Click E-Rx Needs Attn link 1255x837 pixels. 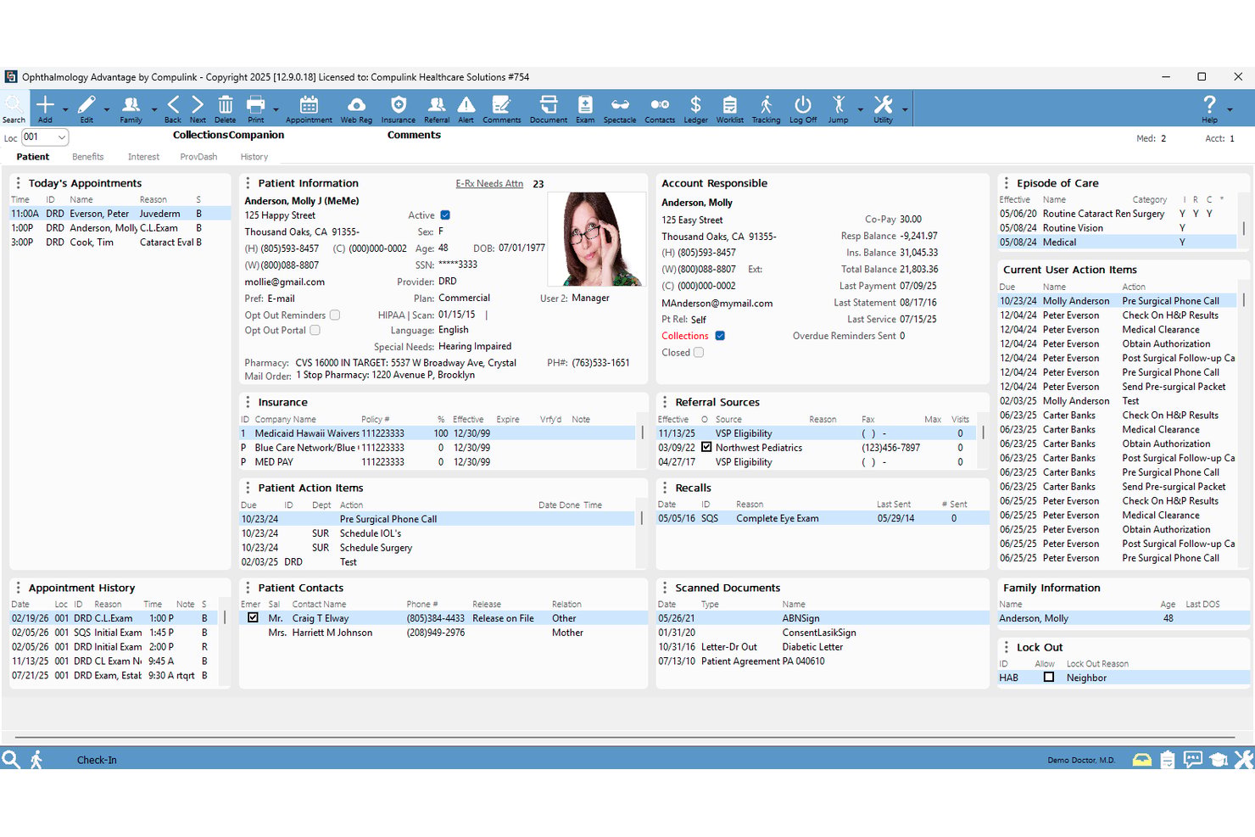pos(489,183)
